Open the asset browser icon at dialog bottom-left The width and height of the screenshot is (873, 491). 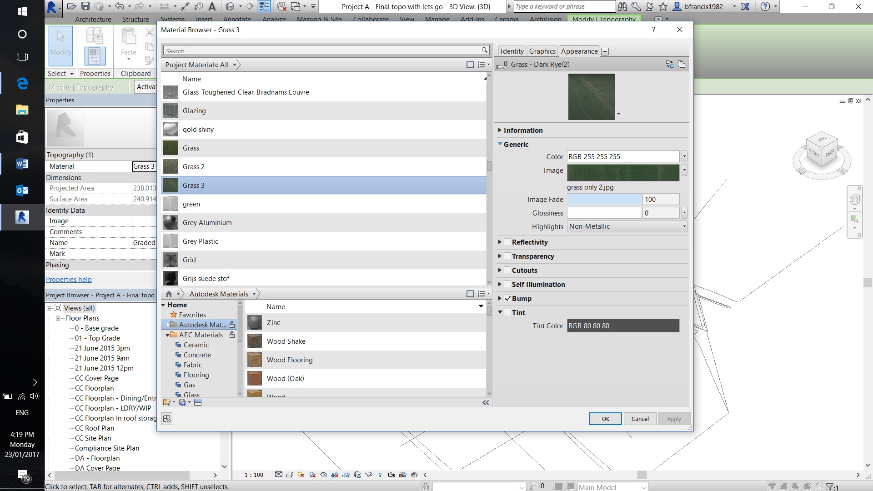coord(167,419)
